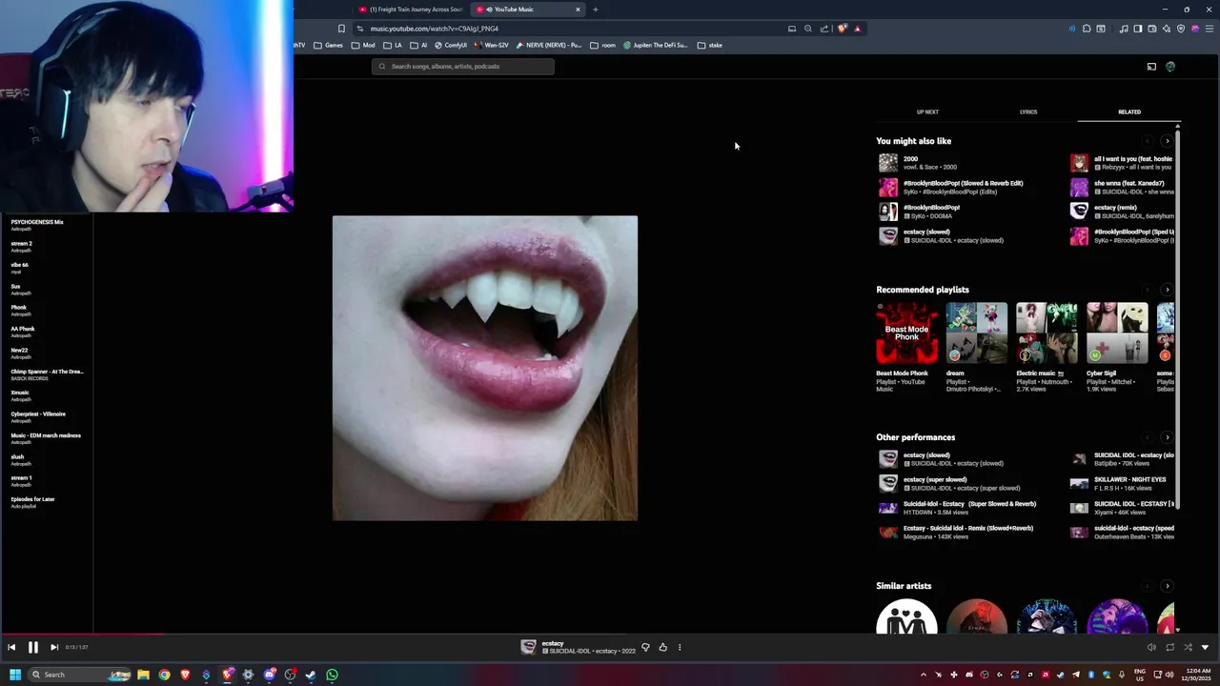Show next Recommended playlists
Viewport: 1220px width, 686px height.
tap(1168, 290)
